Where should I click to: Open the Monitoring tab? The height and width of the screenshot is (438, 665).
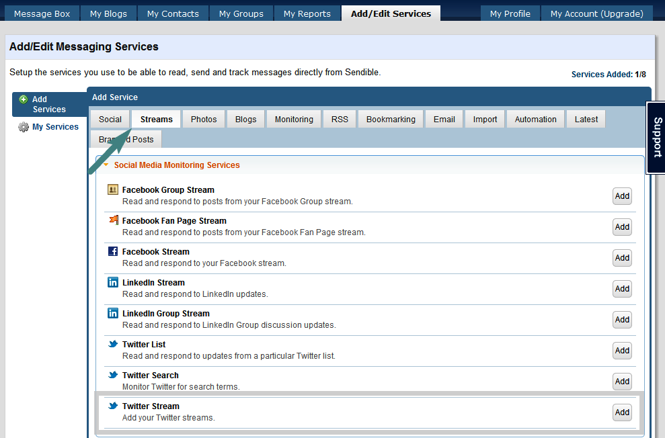tap(294, 120)
